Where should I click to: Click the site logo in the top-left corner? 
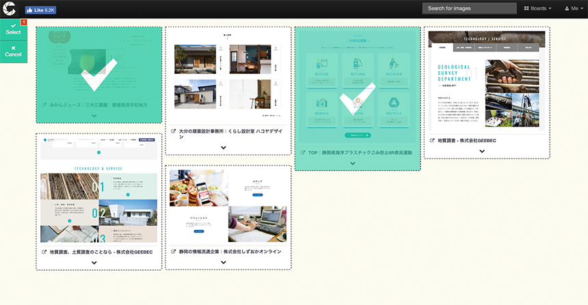(x=10, y=10)
